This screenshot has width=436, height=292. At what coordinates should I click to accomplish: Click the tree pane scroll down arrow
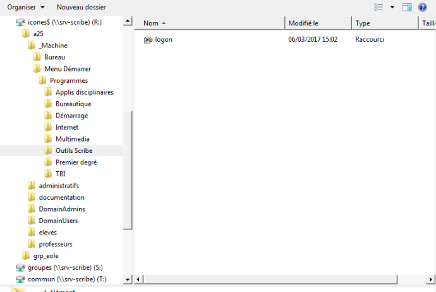(128, 279)
